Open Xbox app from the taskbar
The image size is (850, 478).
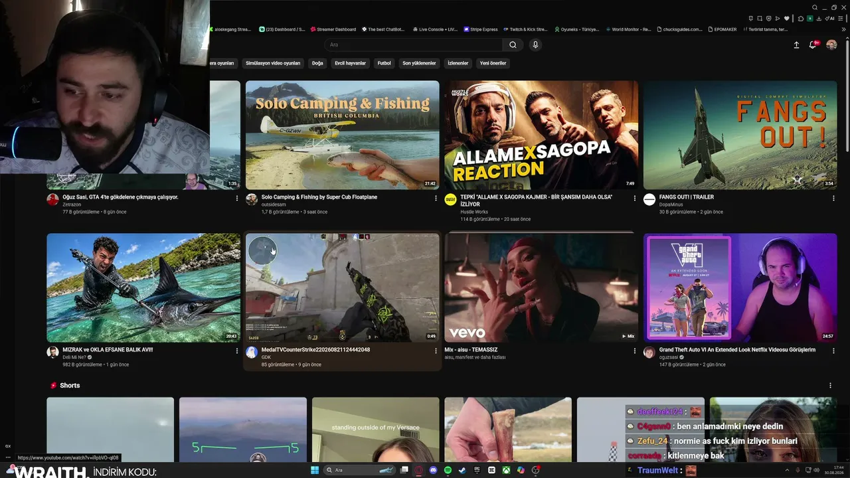tap(506, 470)
